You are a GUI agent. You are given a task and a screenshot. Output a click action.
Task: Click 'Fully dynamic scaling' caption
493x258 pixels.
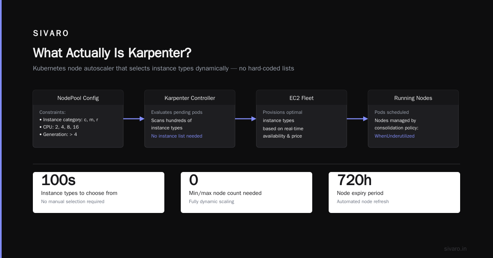212,201
